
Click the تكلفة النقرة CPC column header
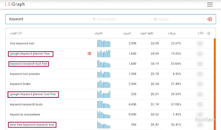(x=147, y=33)
